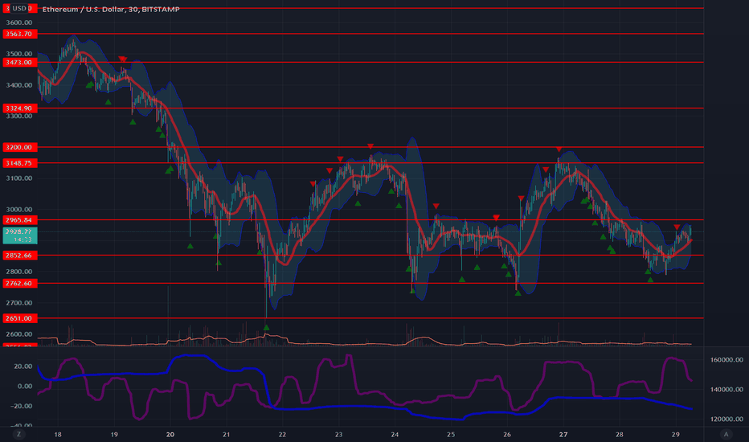Click date label 22 on time axis

coord(282,434)
